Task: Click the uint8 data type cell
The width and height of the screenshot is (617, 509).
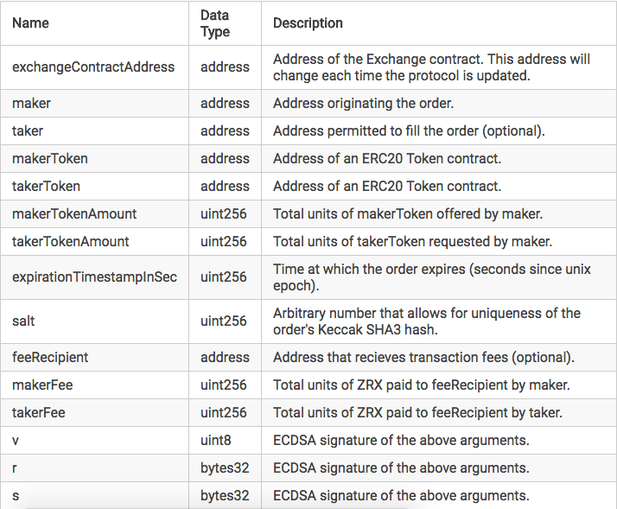Action: click(x=216, y=441)
